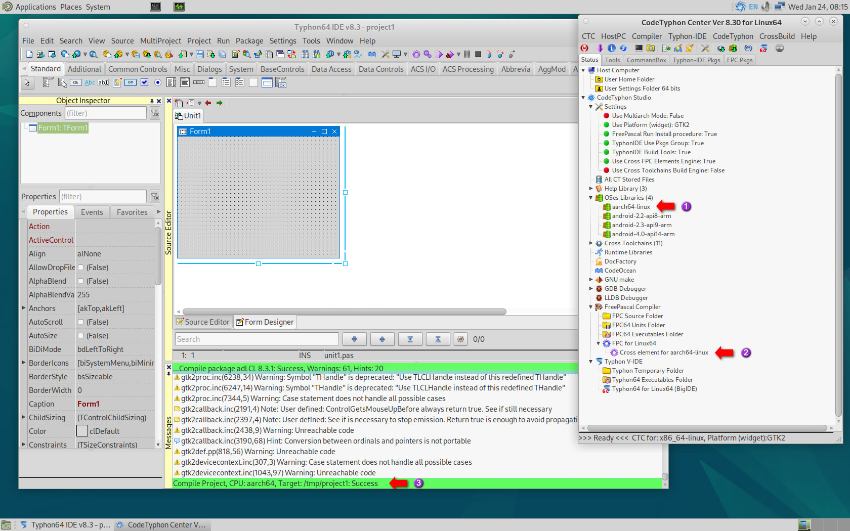Toggle the AlphaBlend checkbox
This screenshot has width=850, height=531.
(x=80, y=281)
